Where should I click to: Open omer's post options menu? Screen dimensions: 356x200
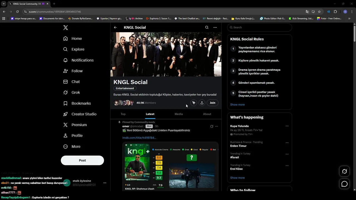tap(217, 126)
